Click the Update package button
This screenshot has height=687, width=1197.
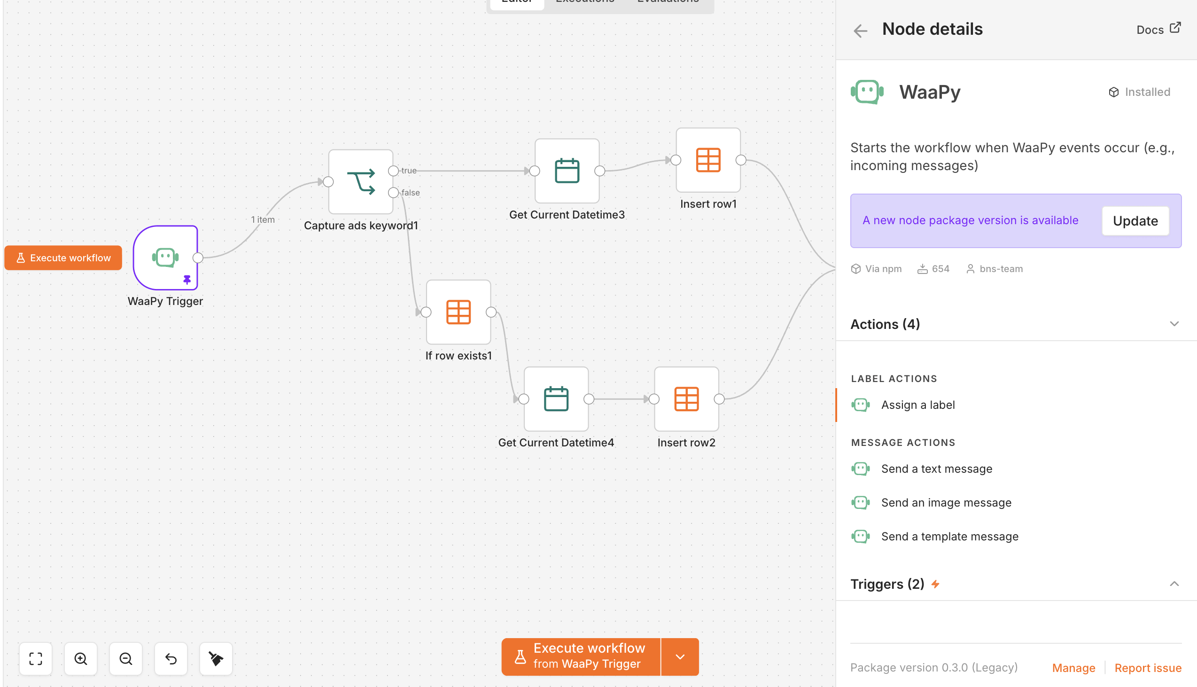click(1135, 221)
